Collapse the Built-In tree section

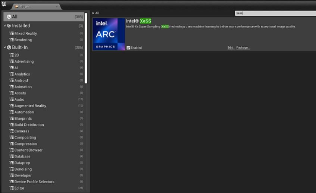pyautogui.click(x=4, y=47)
